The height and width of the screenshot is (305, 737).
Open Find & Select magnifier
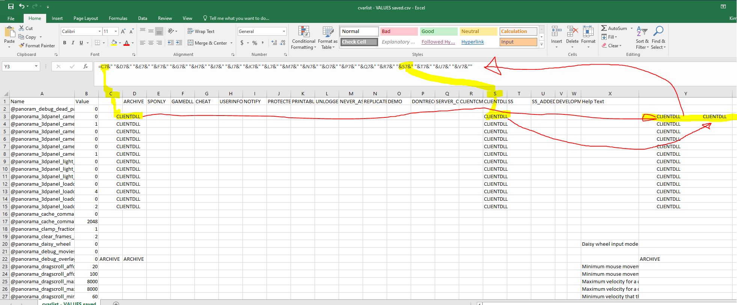point(658,38)
